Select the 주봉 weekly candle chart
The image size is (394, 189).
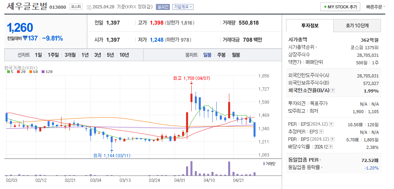click(x=222, y=55)
